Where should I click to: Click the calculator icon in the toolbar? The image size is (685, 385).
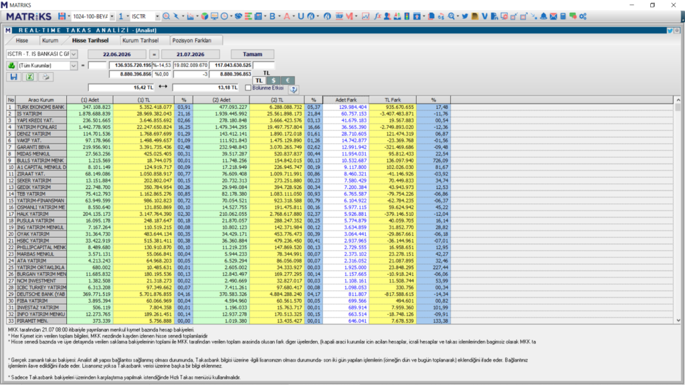click(x=563, y=16)
